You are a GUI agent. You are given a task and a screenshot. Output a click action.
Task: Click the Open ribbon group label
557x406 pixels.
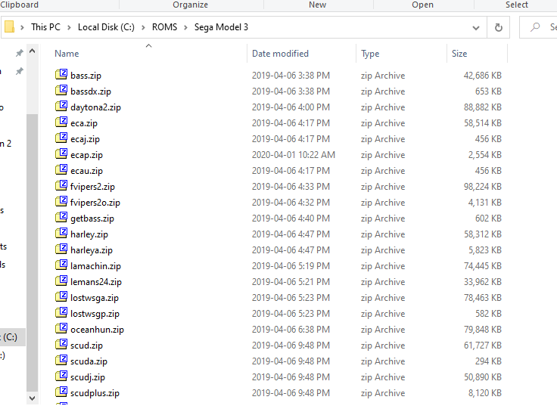pos(422,5)
